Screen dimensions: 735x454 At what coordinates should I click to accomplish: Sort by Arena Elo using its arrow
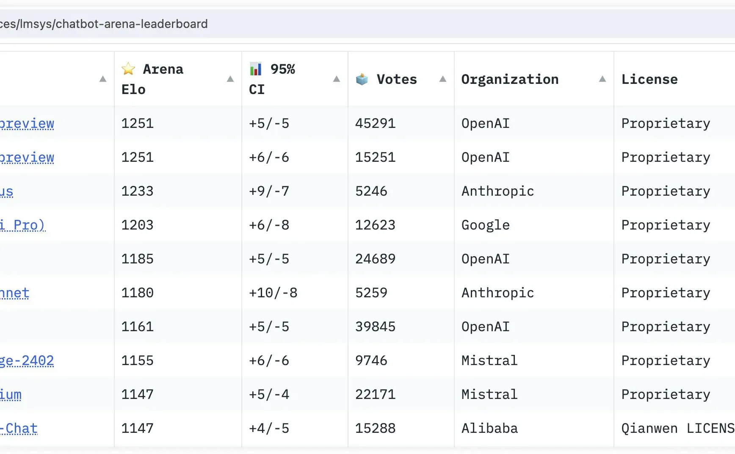click(x=230, y=79)
